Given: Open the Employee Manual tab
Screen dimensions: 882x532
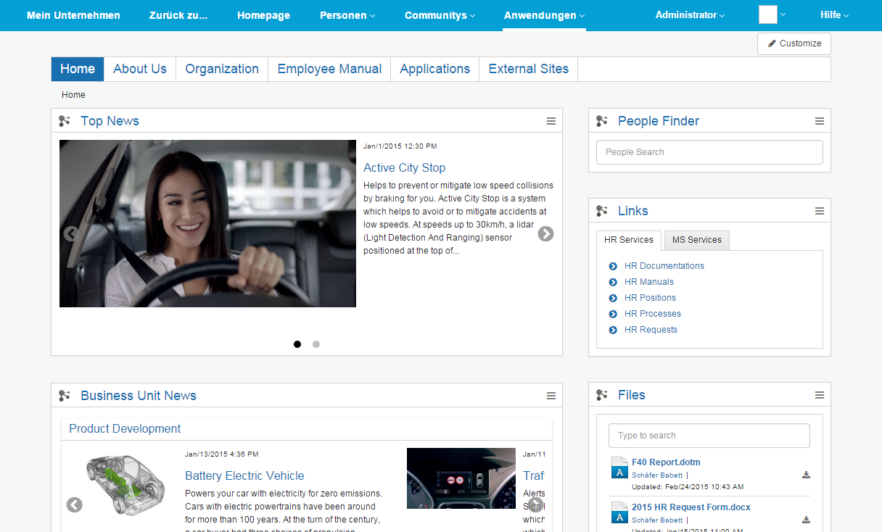Looking at the screenshot, I should [x=329, y=69].
